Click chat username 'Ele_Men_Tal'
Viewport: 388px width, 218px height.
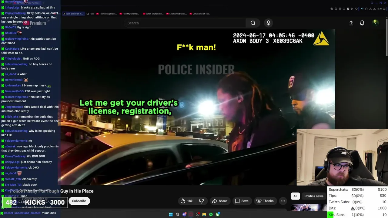(x=13, y=185)
